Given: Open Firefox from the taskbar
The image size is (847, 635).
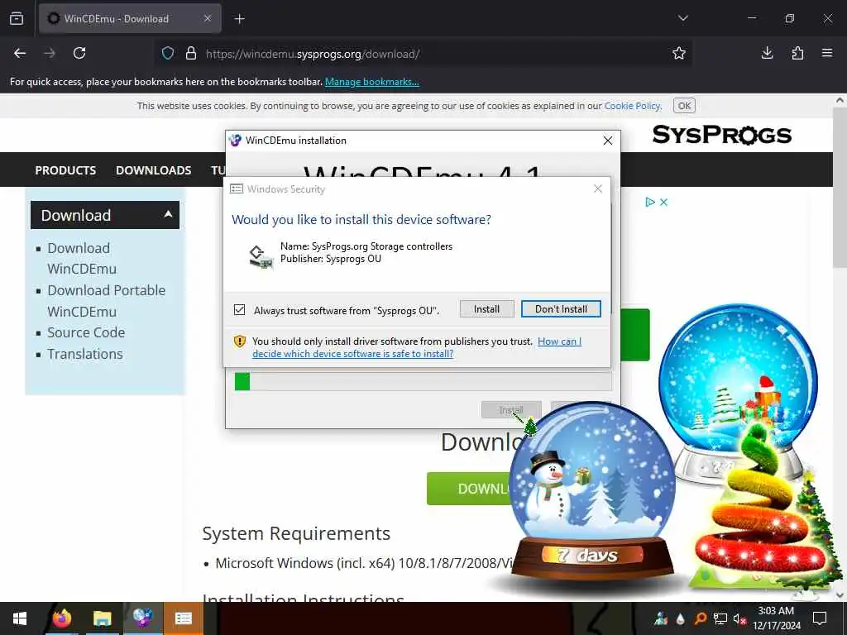Looking at the screenshot, I should coord(62,618).
